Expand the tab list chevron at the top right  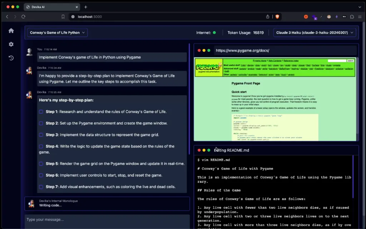click(360, 7)
